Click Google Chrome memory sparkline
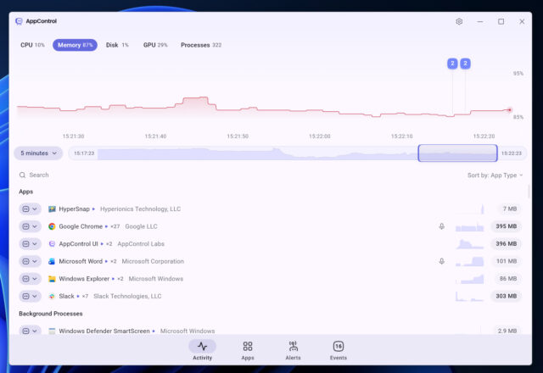The width and height of the screenshot is (543, 373). point(469,226)
